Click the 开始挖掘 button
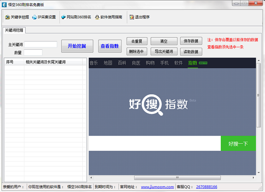265x192 pixels. [77, 46]
